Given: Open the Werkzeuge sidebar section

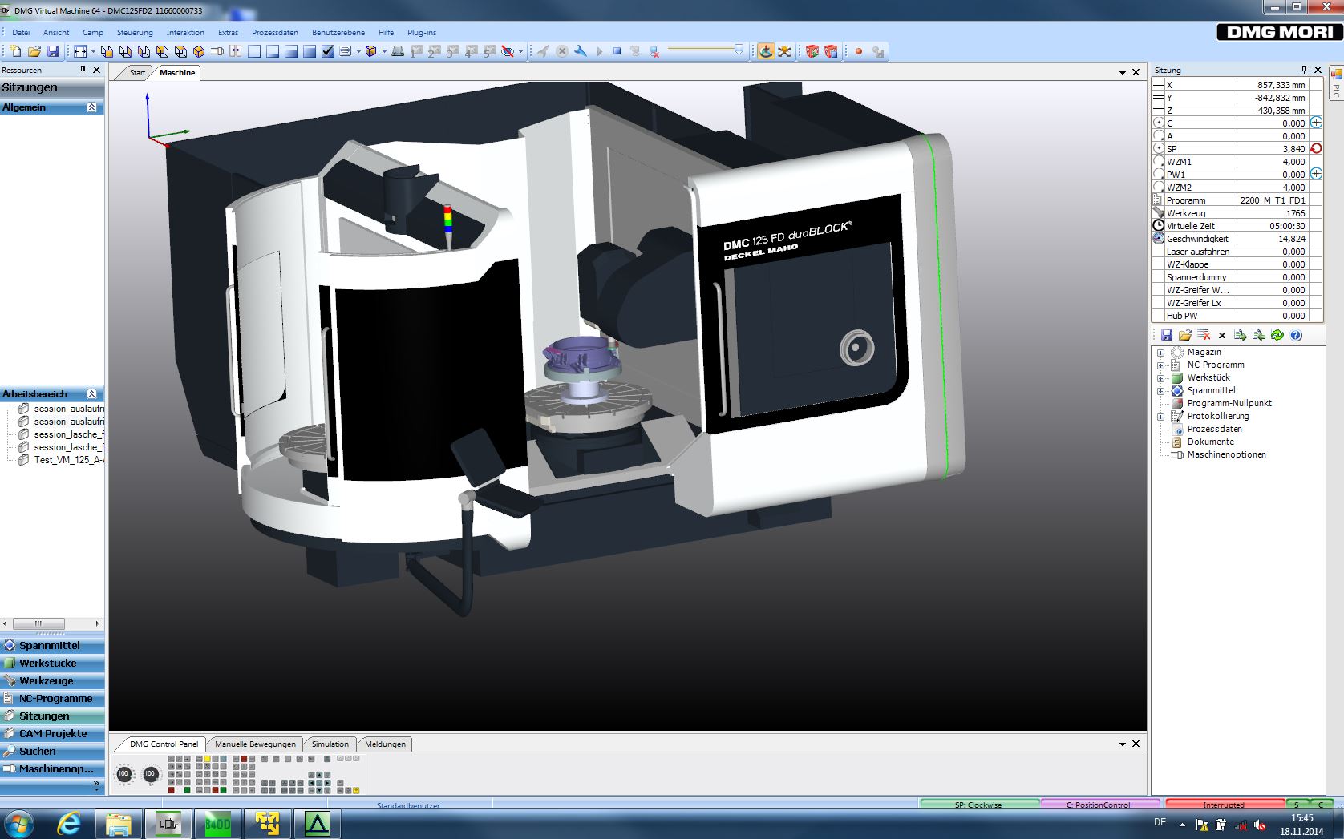Looking at the screenshot, I should point(48,680).
